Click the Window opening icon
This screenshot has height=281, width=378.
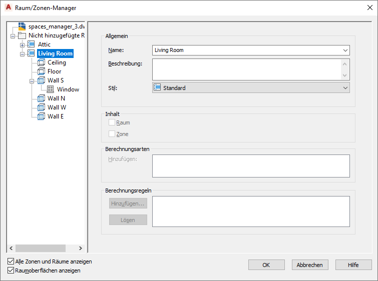(51, 89)
